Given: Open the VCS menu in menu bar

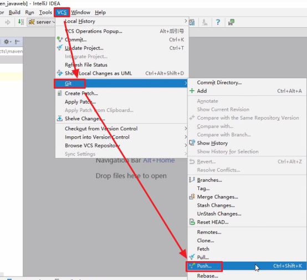Looking at the screenshot, I should [62, 13].
